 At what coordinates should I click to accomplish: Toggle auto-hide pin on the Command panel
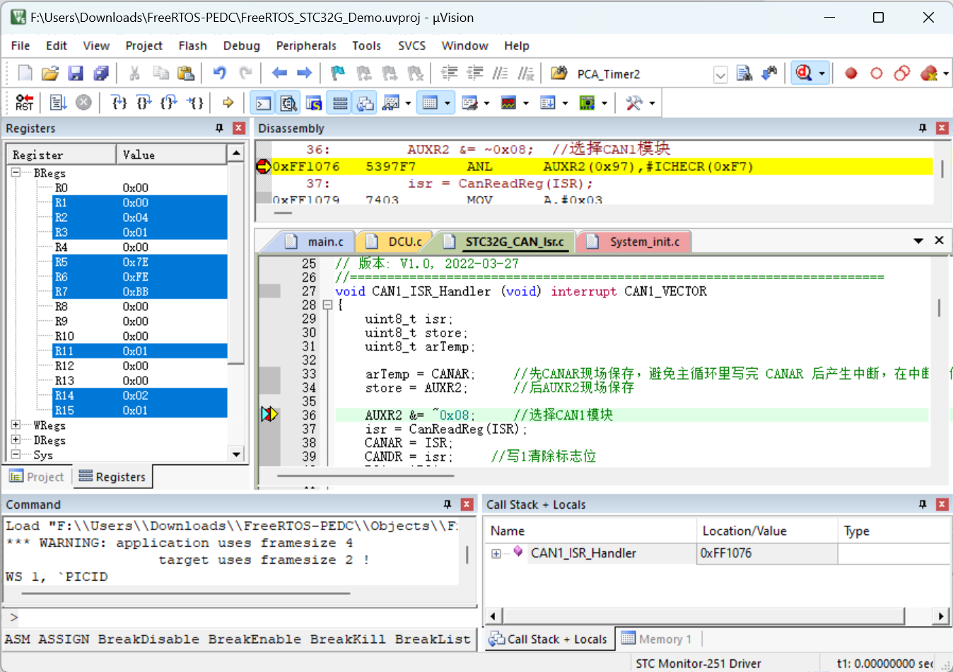[447, 504]
